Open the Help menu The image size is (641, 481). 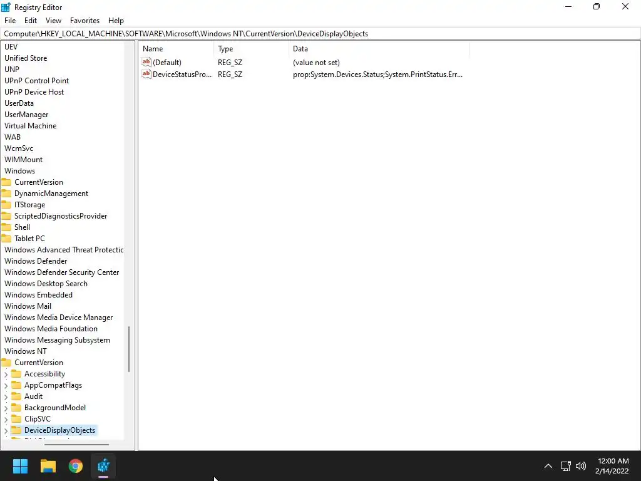click(x=116, y=21)
